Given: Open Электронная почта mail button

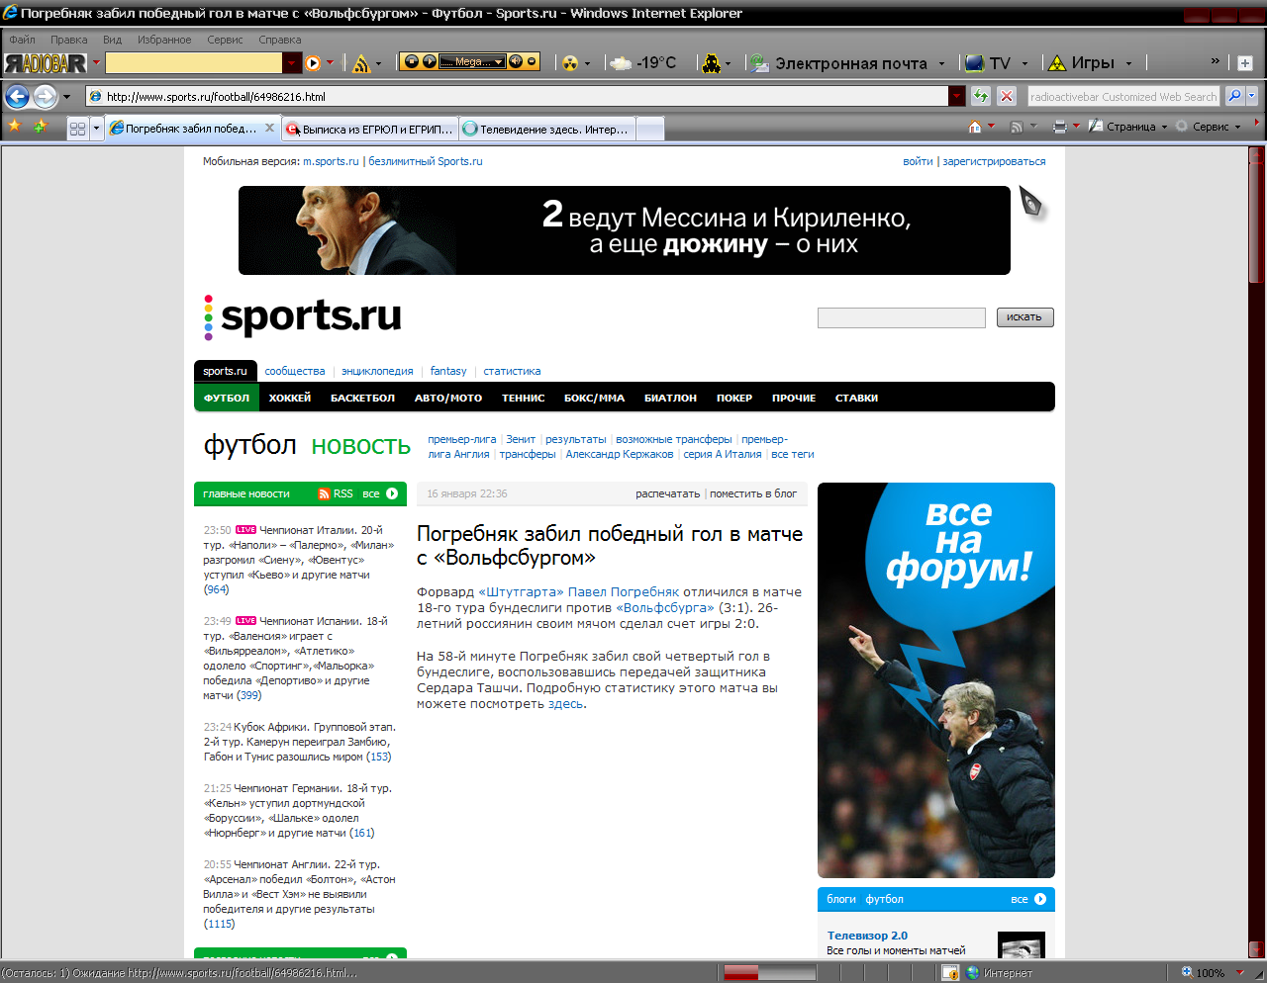Looking at the screenshot, I should pyautogui.click(x=838, y=63).
